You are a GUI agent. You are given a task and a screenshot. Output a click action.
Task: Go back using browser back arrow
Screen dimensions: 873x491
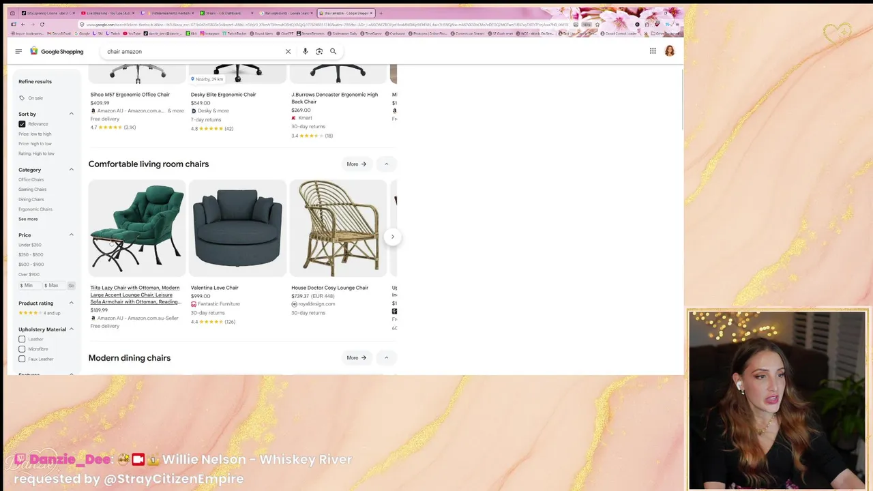tap(23, 25)
